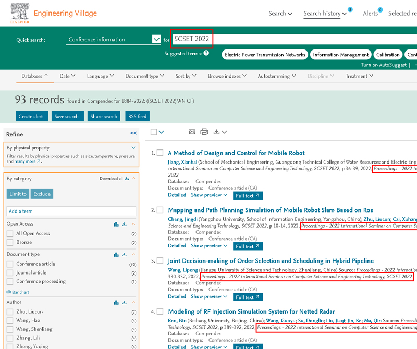Open the suggested terms help icon

(206, 53)
